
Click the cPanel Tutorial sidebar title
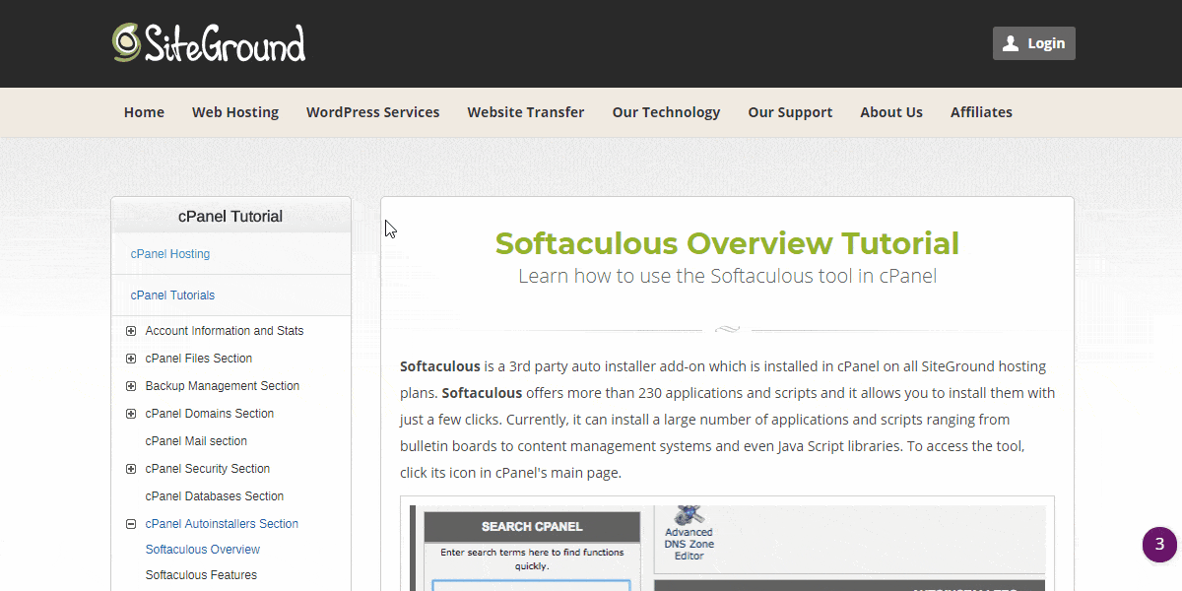(x=230, y=216)
